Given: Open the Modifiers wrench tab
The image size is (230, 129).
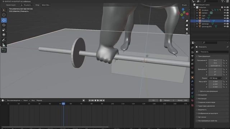Looking at the screenshot, I should pyautogui.click(x=193, y=81).
